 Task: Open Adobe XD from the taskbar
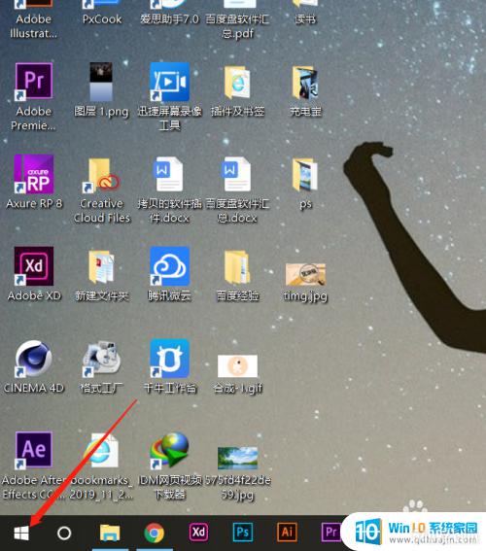pyautogui.click(x=198, y=533)
